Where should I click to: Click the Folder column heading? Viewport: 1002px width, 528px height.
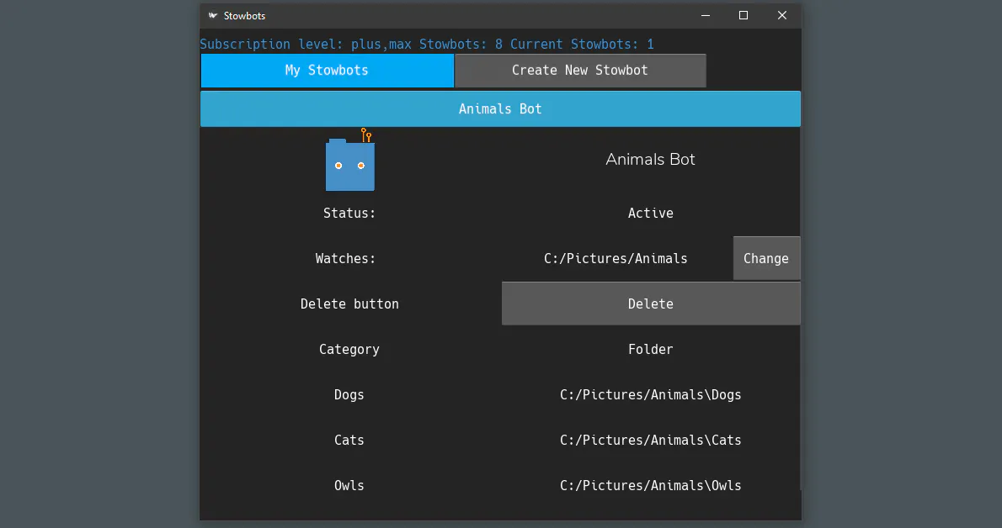coord(651,349)
